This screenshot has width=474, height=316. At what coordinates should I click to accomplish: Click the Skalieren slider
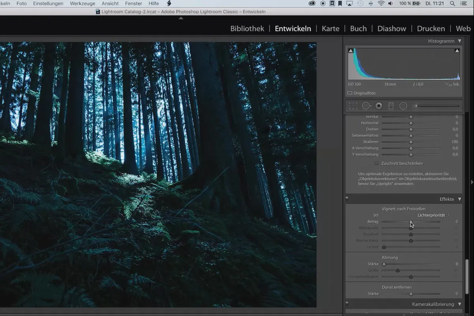(411, 142)
